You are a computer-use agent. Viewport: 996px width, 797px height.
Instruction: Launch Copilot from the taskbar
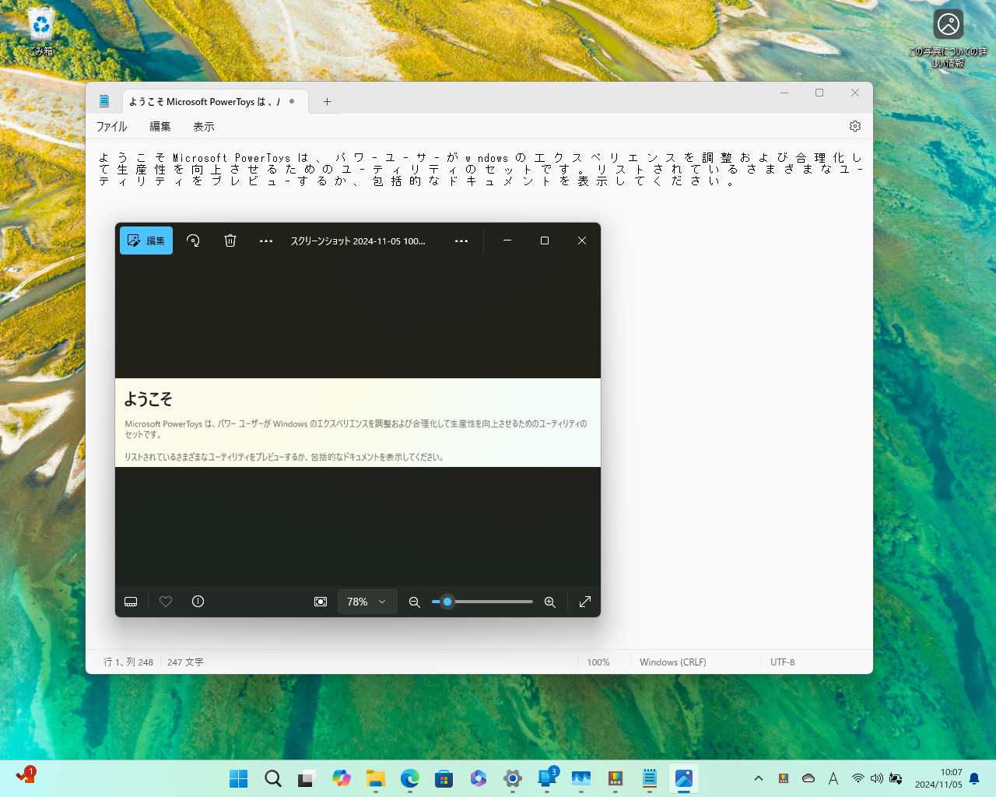(x=342, y=778)
